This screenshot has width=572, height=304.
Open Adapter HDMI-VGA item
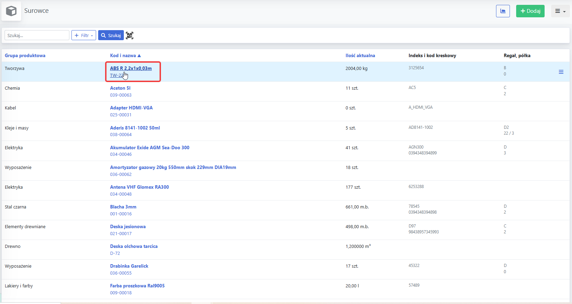131,108
